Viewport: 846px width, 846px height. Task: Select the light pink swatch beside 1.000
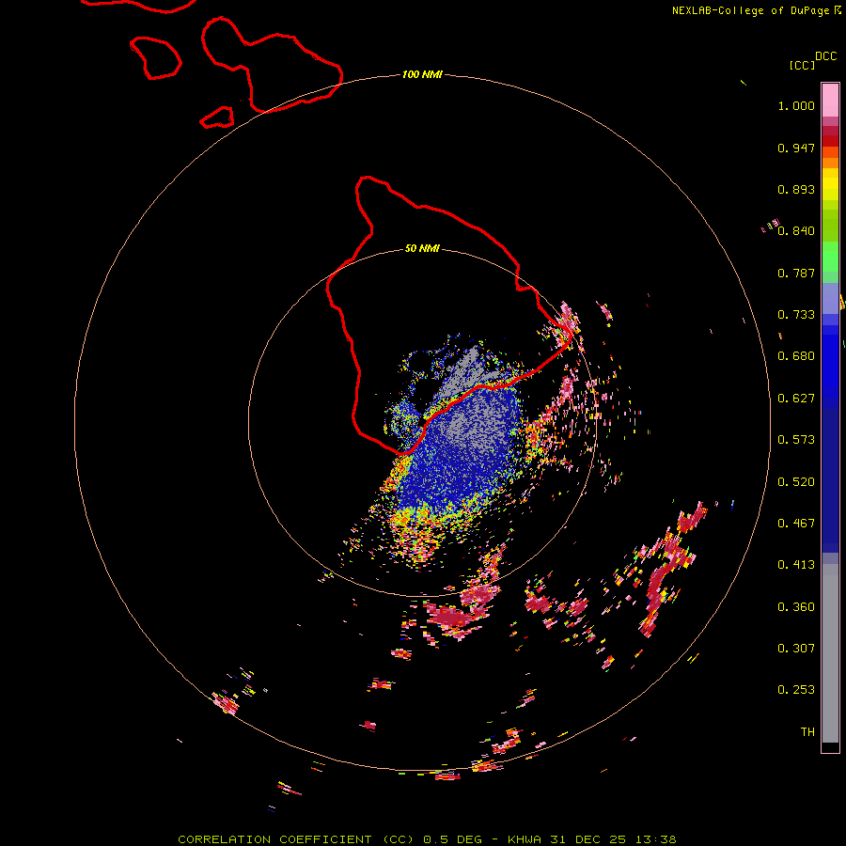click(x=830, y=101)
